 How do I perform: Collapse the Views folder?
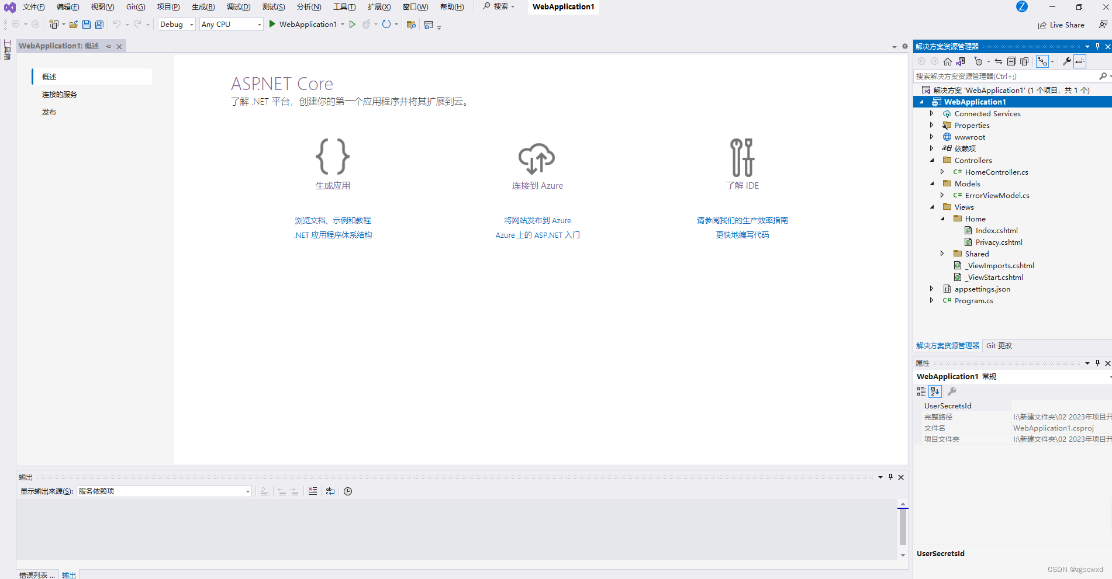932,207
